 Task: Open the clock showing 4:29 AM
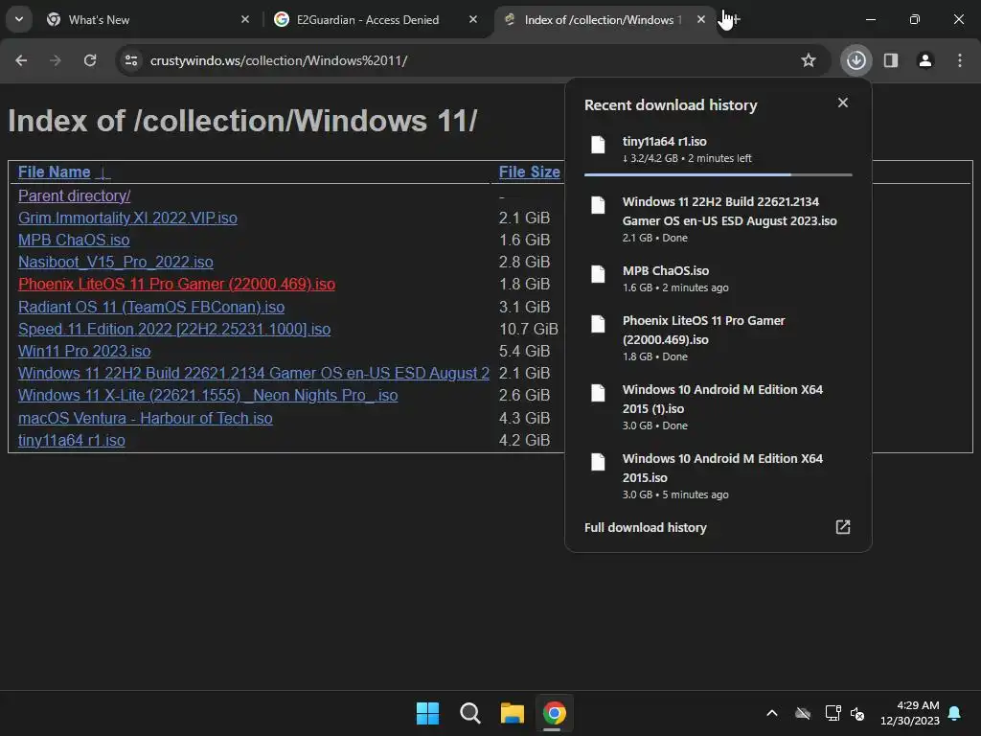tap(910, 713)
